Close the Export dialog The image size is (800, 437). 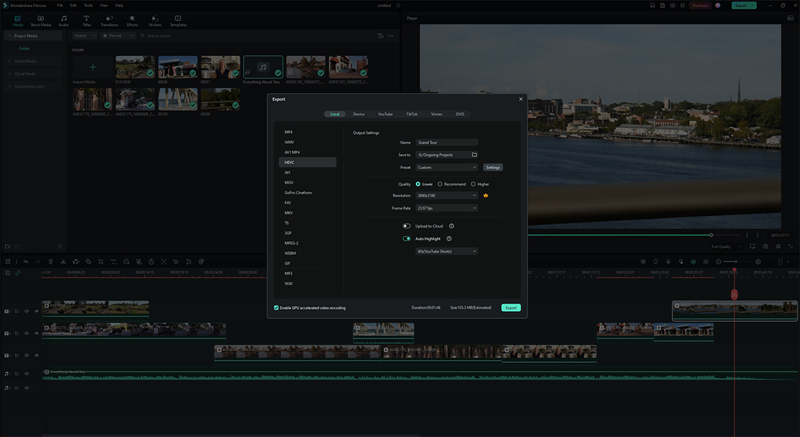[521, 99]
